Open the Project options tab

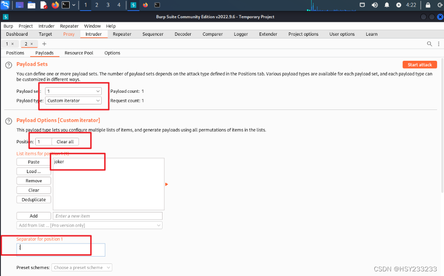[303, 34]
